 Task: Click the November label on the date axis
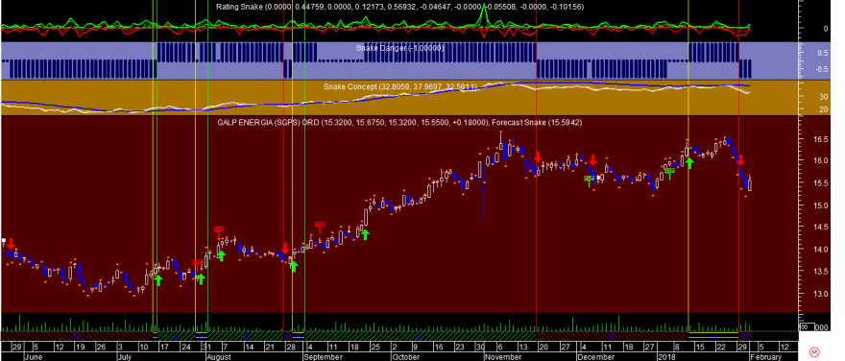coord(503,357)
